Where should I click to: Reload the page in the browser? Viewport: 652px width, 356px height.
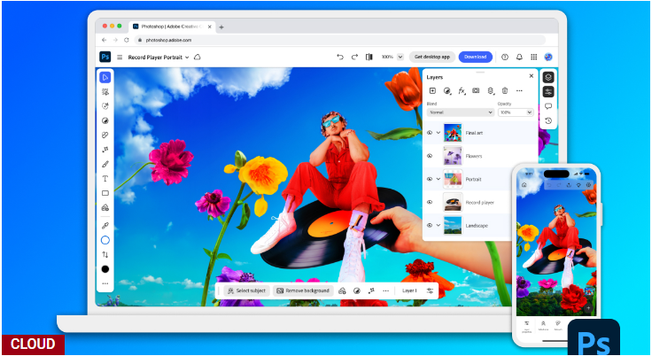(x=127, y=41)
